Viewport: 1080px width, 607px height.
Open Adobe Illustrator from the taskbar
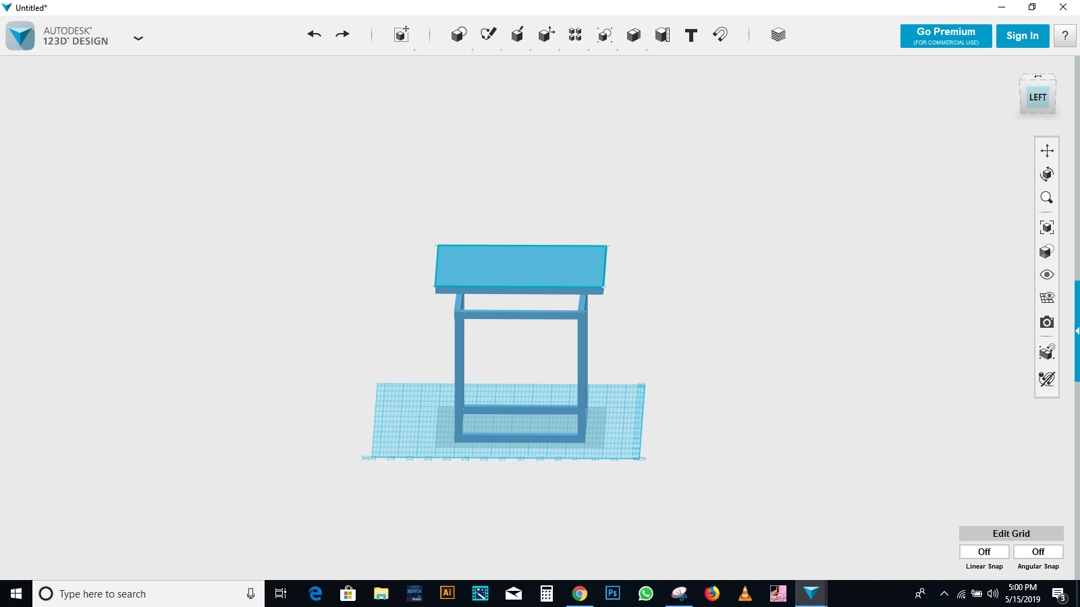447,594
